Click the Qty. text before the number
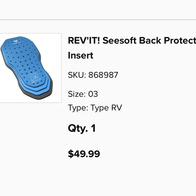The height and width of the screenshot is (196, 196). [x=78, y=129]
